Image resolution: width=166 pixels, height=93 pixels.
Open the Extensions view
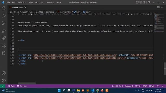(4, 38)
